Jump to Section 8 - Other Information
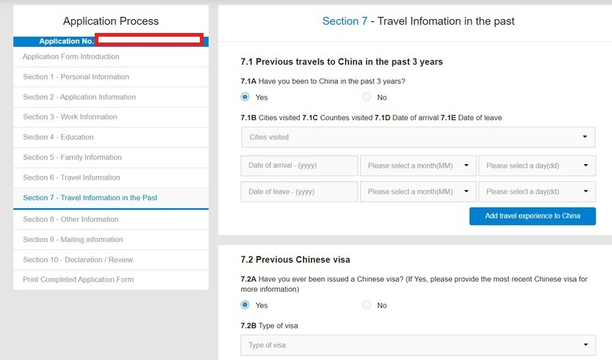This screenshot has width=612, height=360. coord(71,219)
